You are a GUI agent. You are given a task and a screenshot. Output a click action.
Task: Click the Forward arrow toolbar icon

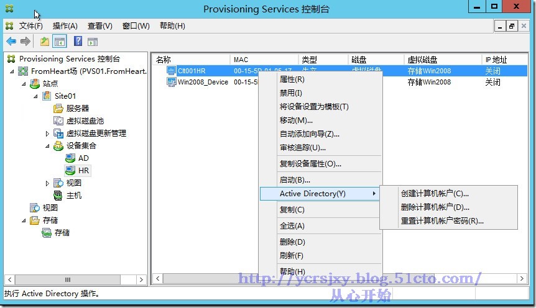(25, 42)
